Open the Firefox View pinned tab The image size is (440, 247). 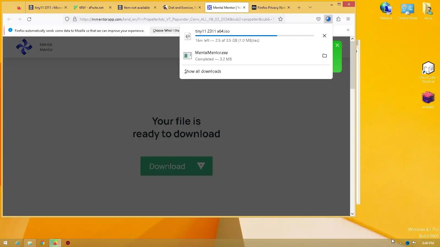coord(19,8)
